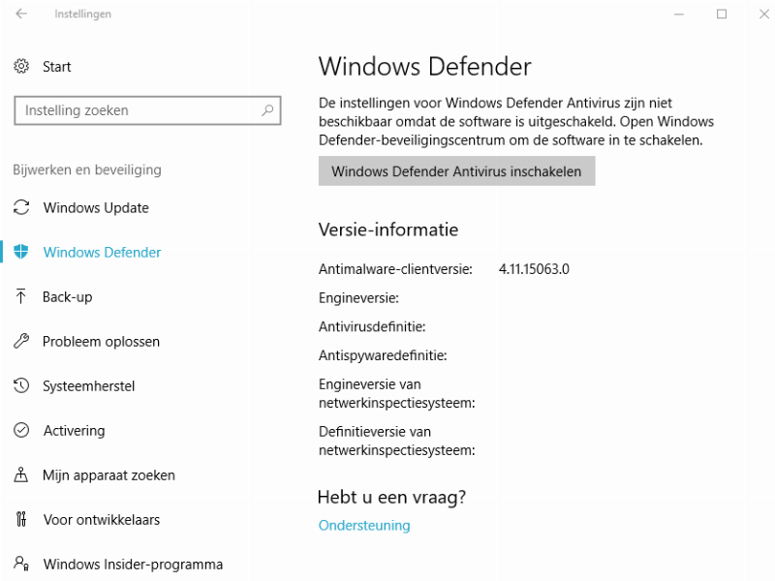Open the Windows Update settings page
Viewport: 775px width, 581px height.
[96, 208]
